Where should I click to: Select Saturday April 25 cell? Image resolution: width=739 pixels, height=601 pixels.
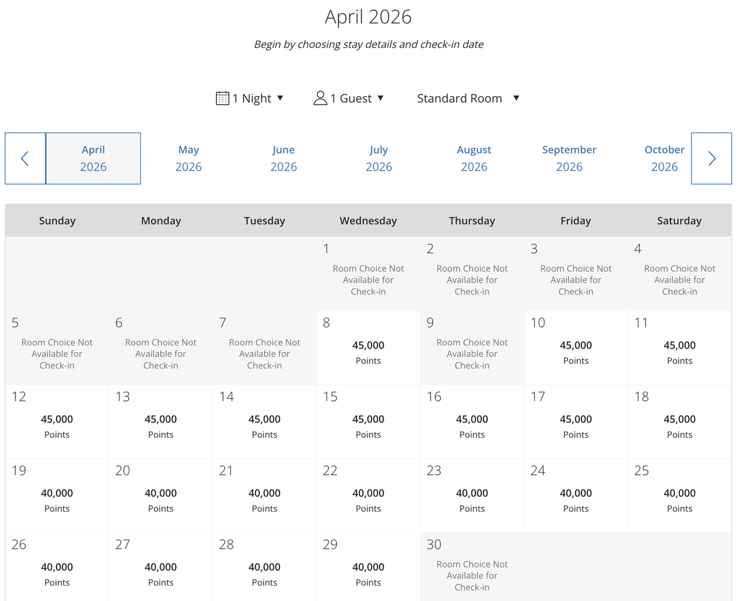tap(680, 496)
